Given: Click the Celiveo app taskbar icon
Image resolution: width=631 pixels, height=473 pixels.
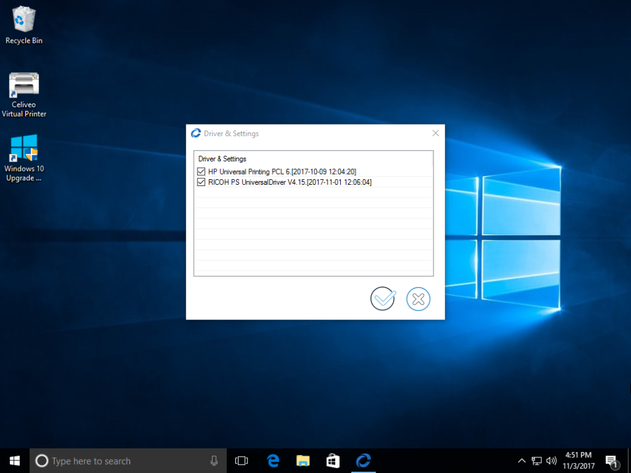Looking at the screenshot, I should pos(363,461).
